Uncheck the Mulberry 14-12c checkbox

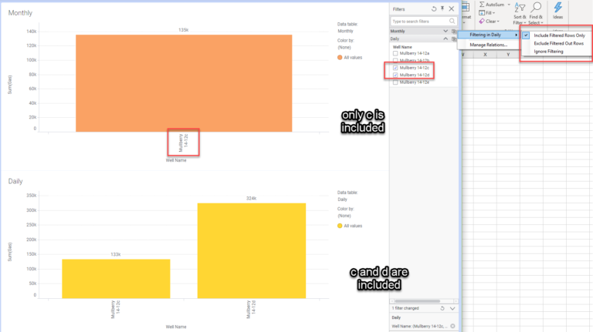coord(395,67)
